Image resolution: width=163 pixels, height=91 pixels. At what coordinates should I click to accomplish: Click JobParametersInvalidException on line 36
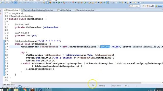click(55, 66)
